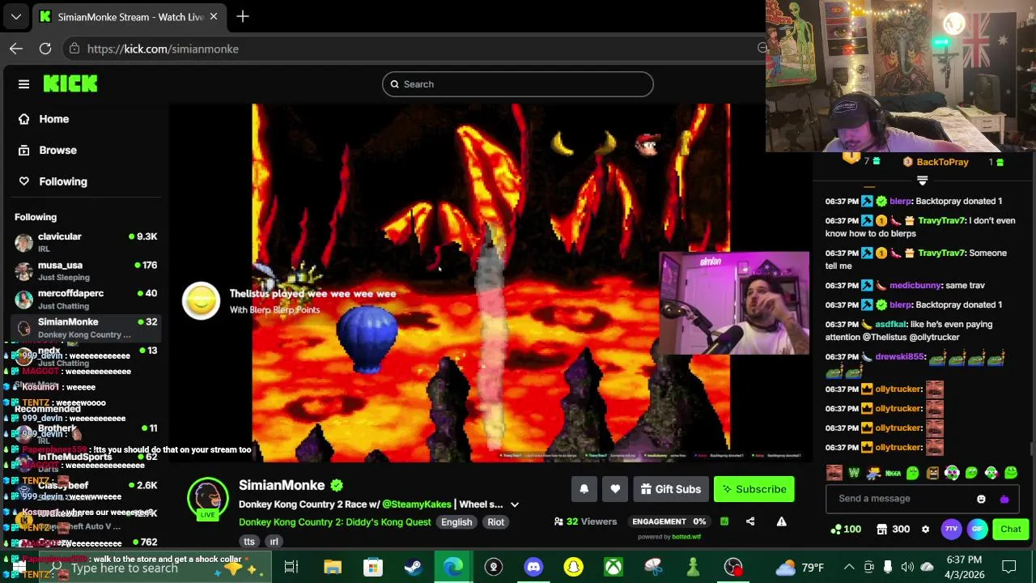Open the channel points balance 100
1036x583 pixels.
point(846,529)
